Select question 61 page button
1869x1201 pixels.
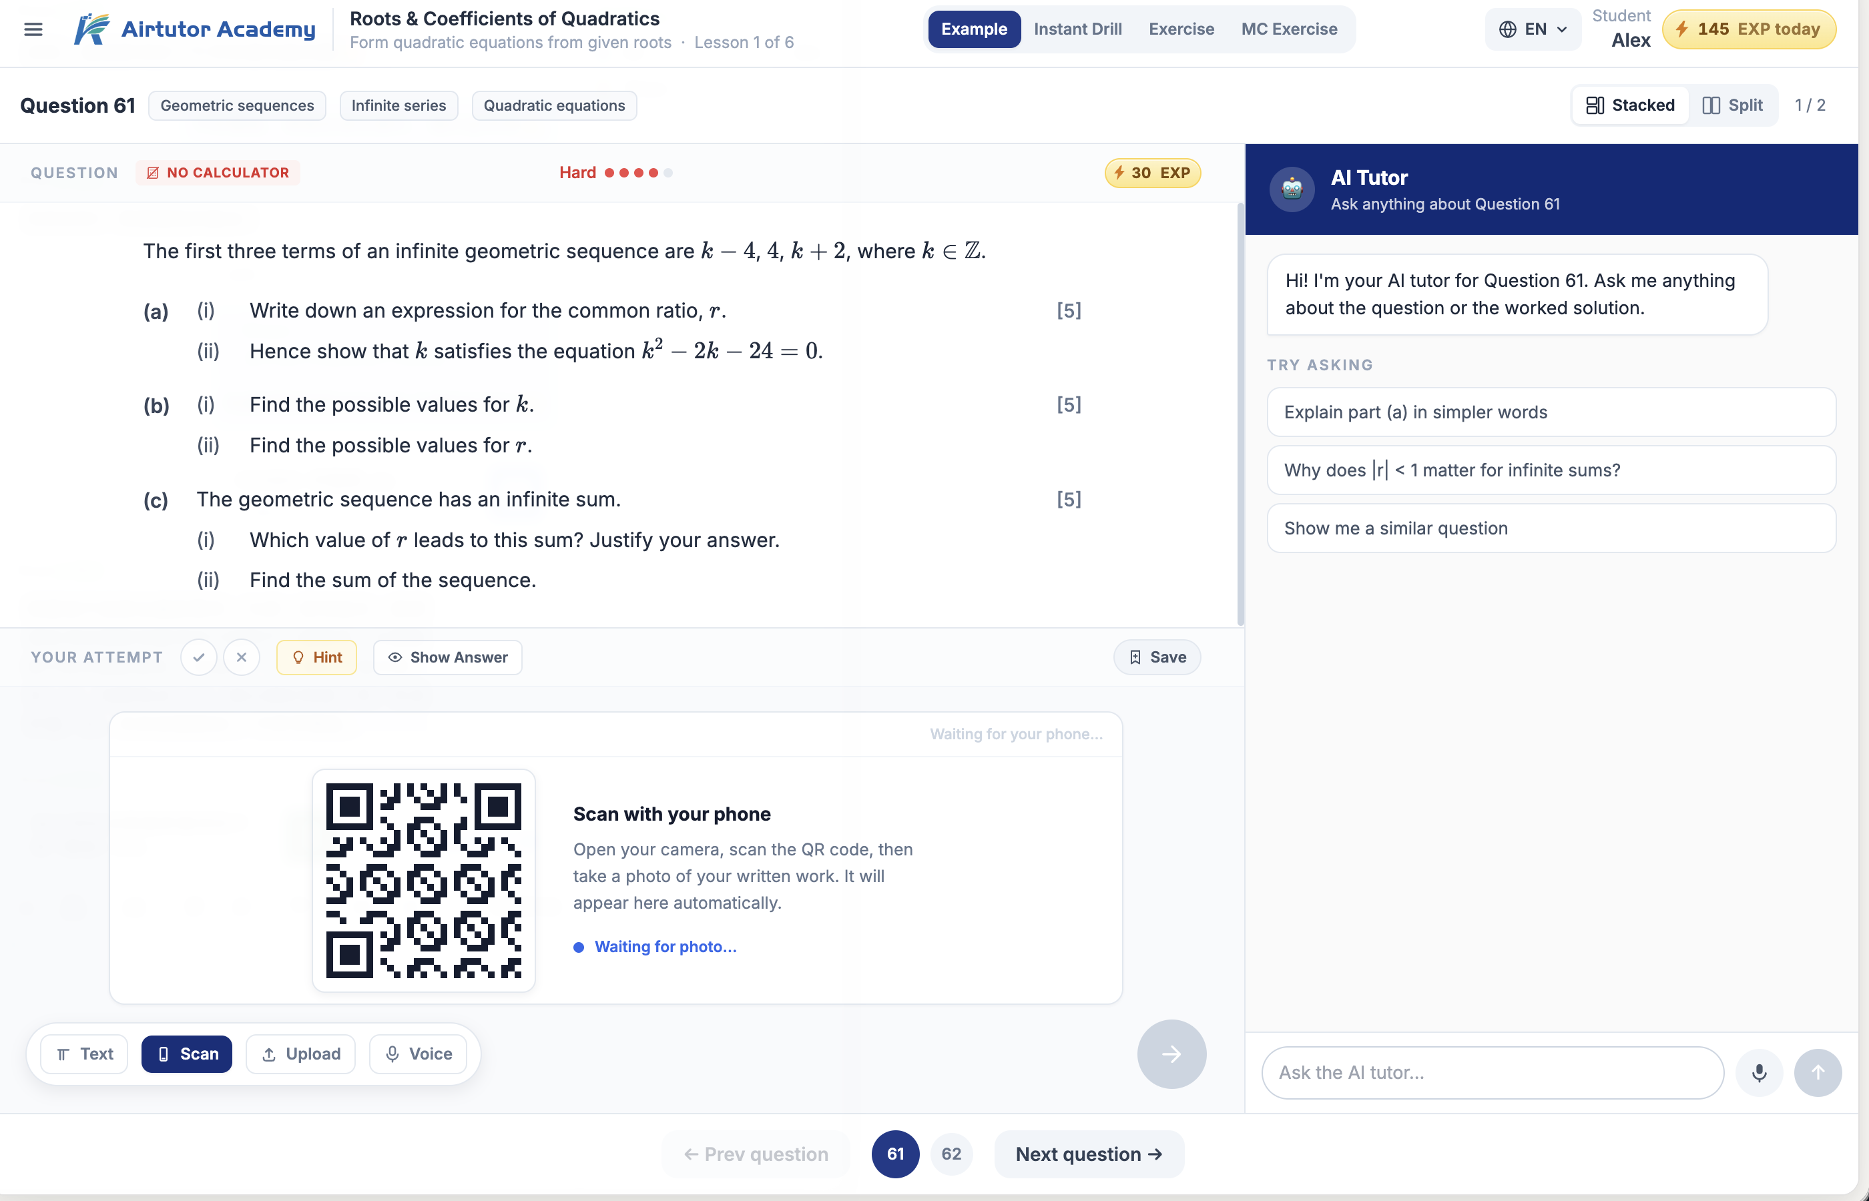896,1154
